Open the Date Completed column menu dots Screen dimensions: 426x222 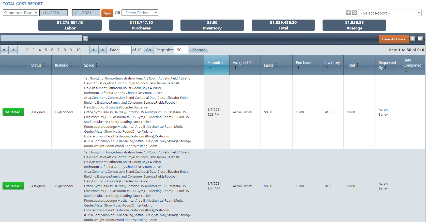pyautogui.click(x=406, y=70)
